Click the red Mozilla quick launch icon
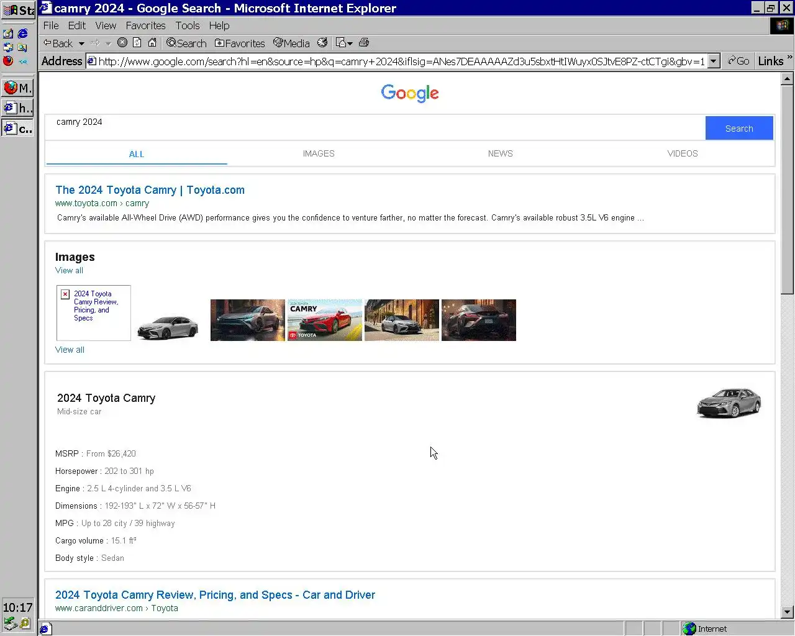 [8, 61]
